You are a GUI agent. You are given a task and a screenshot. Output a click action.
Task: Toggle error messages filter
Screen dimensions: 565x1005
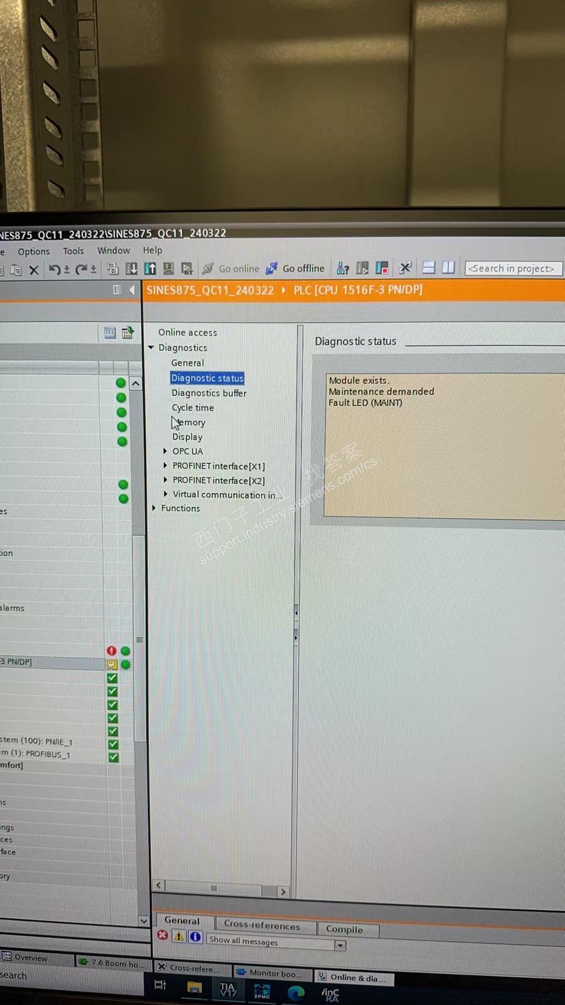[163, 935]
